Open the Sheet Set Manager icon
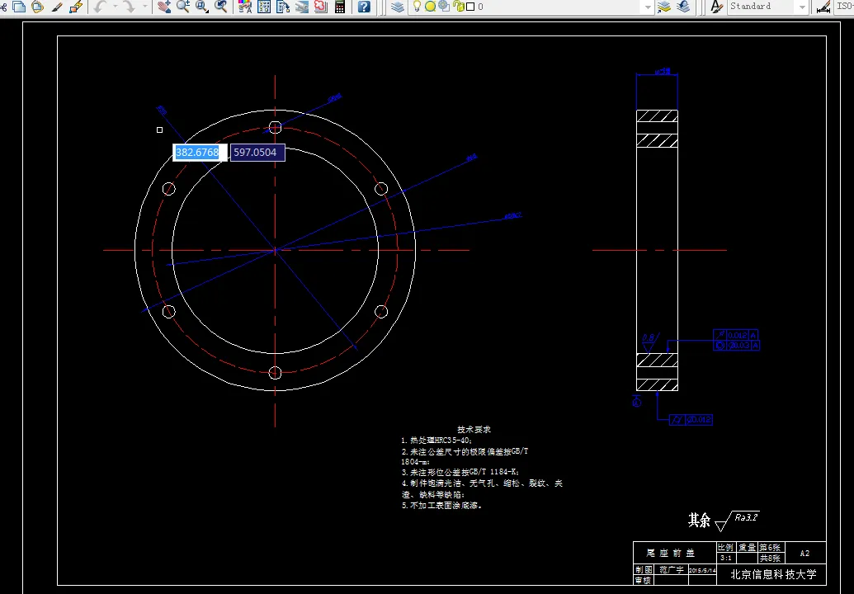 coord(302,7)
